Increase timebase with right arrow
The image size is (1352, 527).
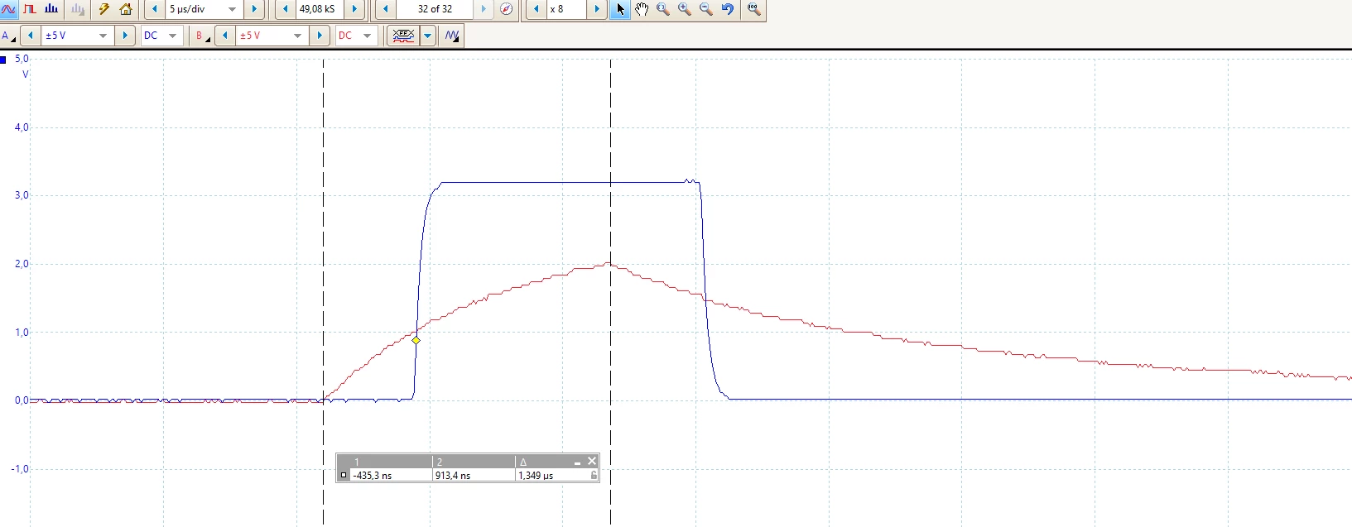(x=254, y=9)
